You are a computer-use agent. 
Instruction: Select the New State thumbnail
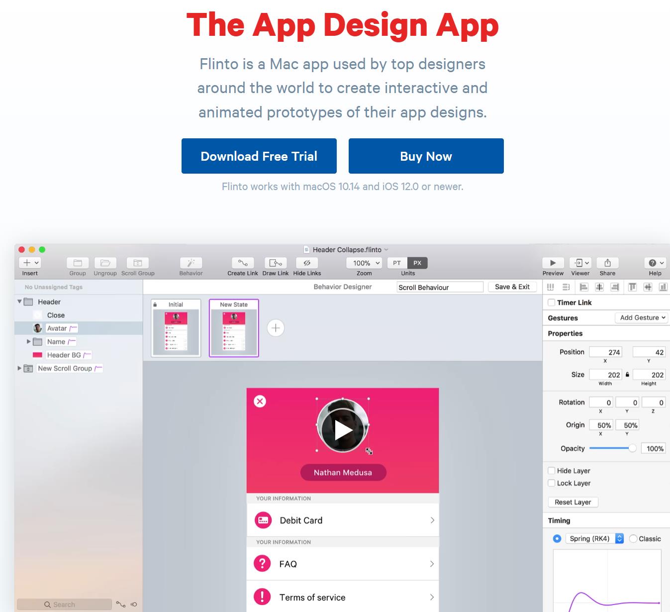click(x=234, y=328)
